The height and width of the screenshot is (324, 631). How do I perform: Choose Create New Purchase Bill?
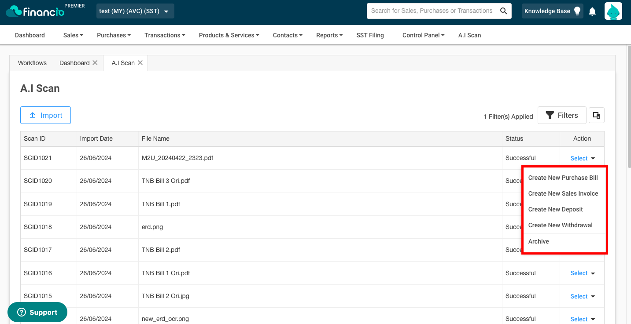tap(563, 178)
